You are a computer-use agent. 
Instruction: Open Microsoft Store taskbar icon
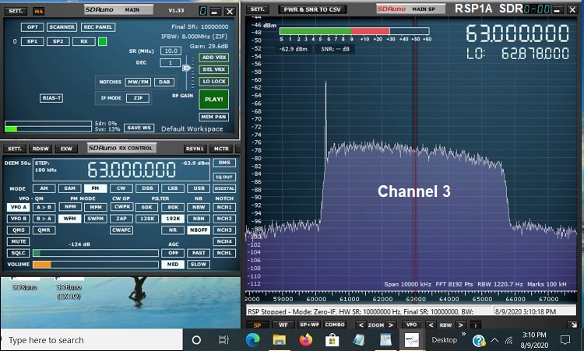(x=332, y=340)
